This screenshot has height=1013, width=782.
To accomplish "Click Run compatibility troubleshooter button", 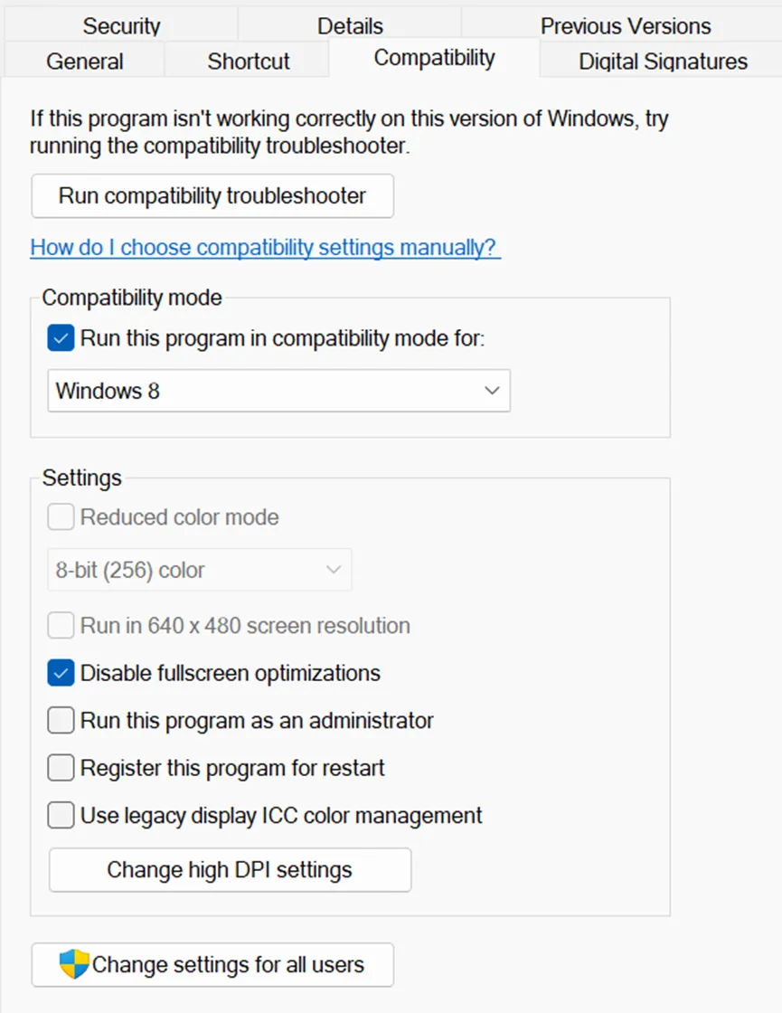I will click(x=212, y=196).
